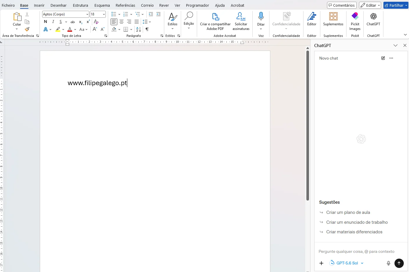The width and height of the screenshot is (409, 272).
Task: Toggle bold formatting (N)
Action: [45, 22]
